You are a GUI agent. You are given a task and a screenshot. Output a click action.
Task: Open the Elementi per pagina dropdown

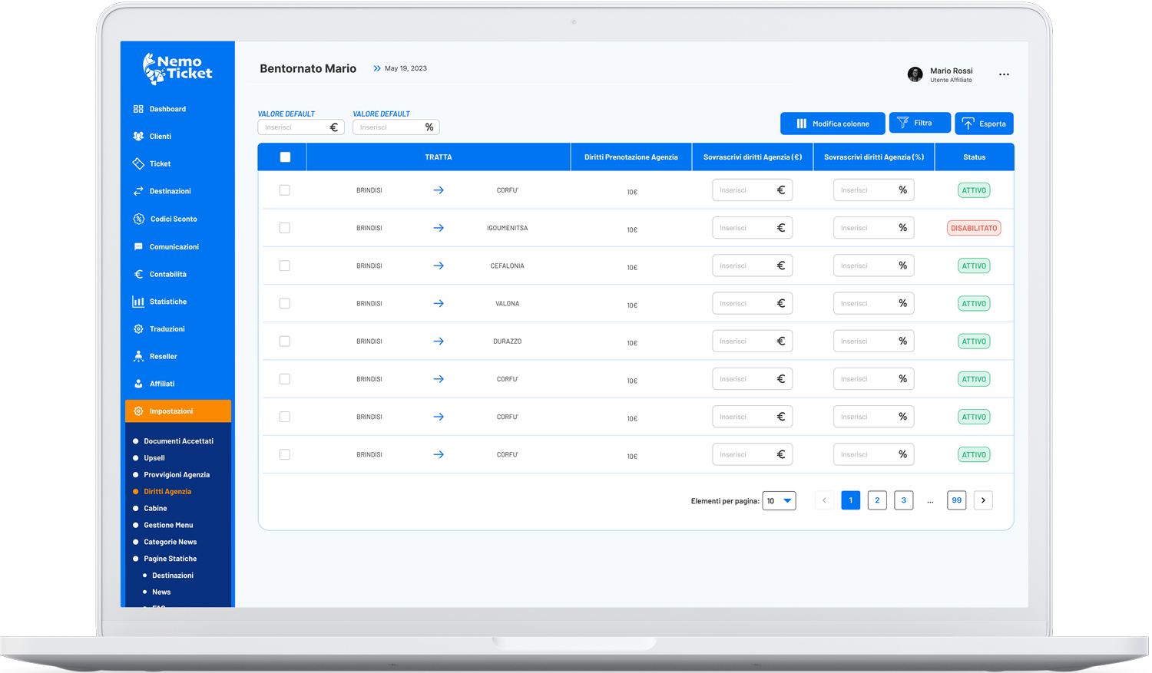tap(779, 501)
